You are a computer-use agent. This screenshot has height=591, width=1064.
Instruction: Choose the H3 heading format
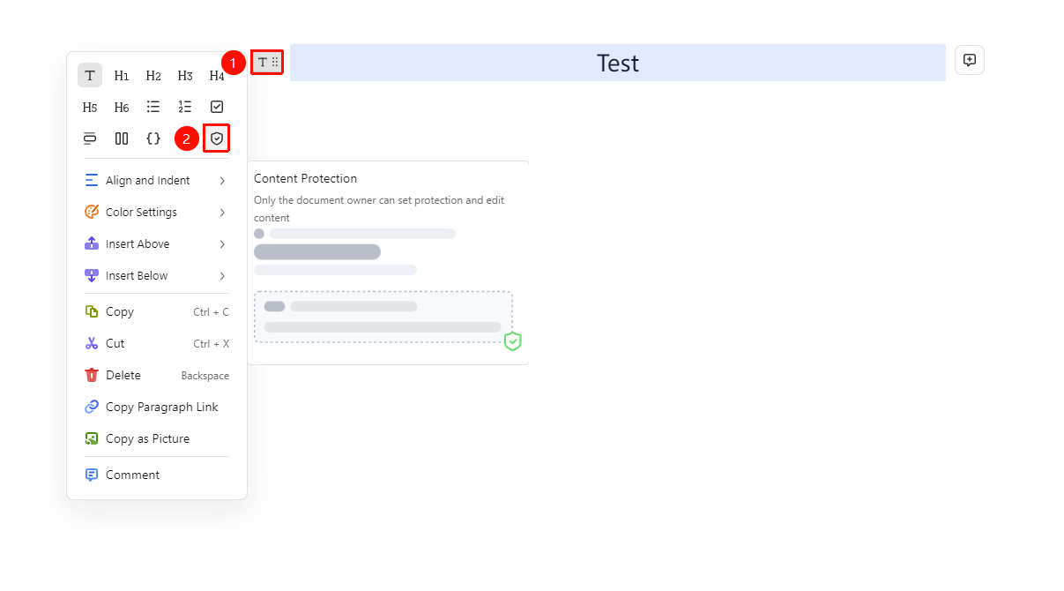coord(185,76)
